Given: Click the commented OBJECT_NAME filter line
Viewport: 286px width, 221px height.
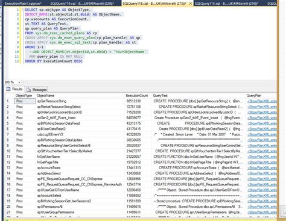Looking at the screenshot, I should click(87, 52).
